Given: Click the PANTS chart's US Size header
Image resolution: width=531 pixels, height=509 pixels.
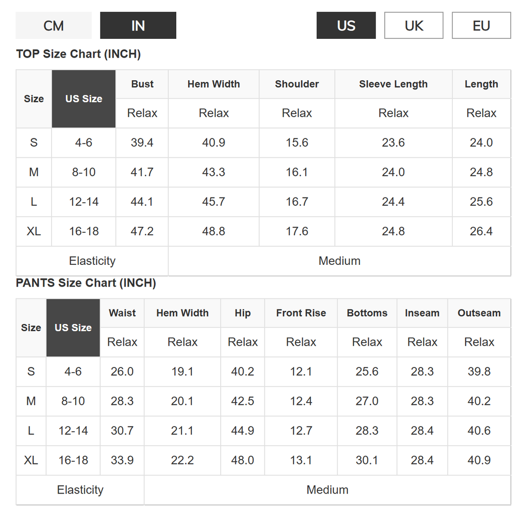Looking at the screenshot, I should tap(73, 328).
